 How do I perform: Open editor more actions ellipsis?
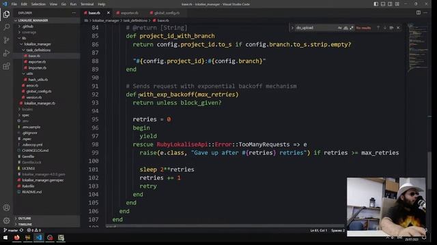425,12
